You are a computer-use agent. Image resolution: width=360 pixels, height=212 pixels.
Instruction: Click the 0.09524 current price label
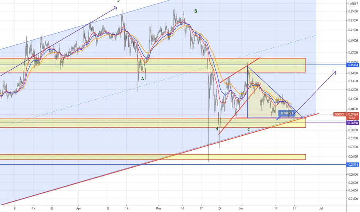[353, 114]
